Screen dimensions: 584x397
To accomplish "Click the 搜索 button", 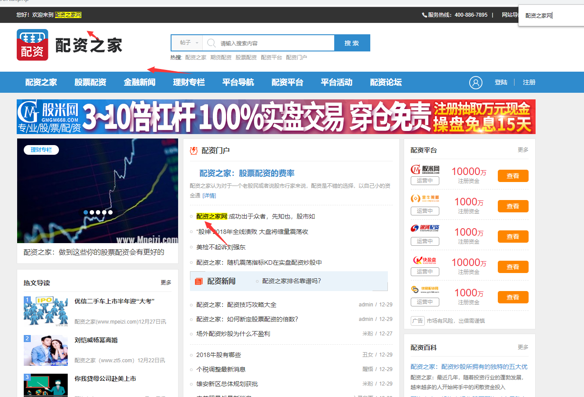I will 352,43.
